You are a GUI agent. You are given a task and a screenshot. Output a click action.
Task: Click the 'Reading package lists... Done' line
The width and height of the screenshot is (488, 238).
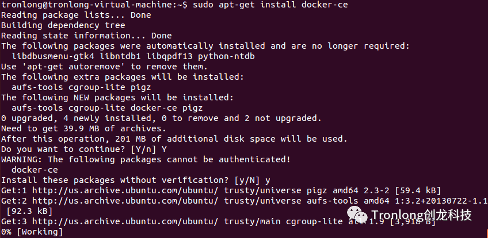(x=69, y=15)
